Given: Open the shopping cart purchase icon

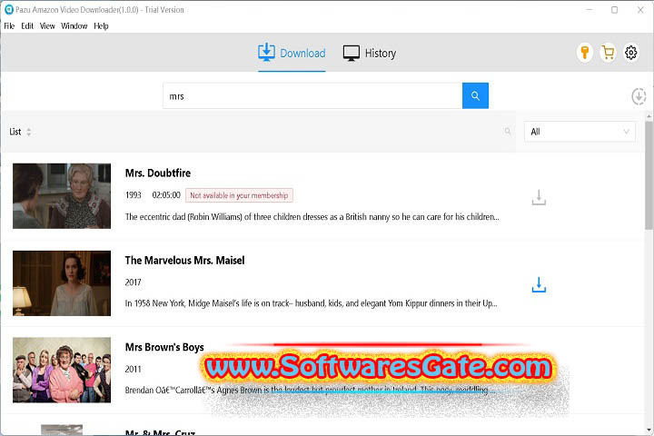Looking at the screenshot, I should [x=608, y=53].
